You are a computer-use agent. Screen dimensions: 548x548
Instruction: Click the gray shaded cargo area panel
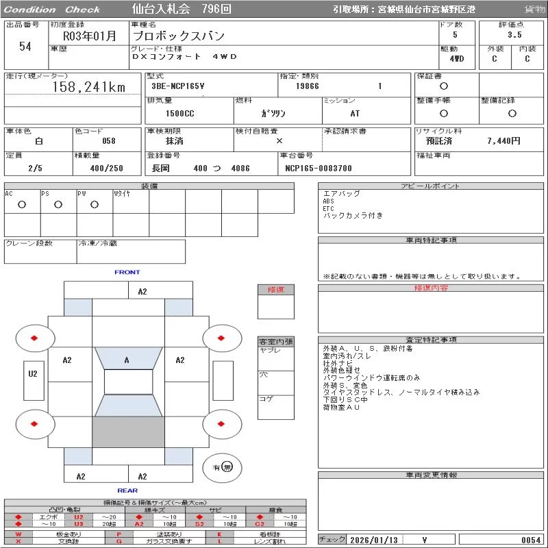[128, 432]
